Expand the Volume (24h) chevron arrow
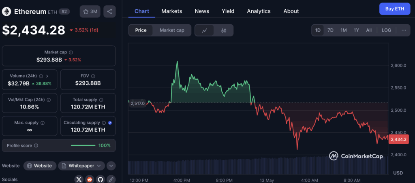Image resolution: width=415 pixels, height=183 pixels. click(47, 76)
